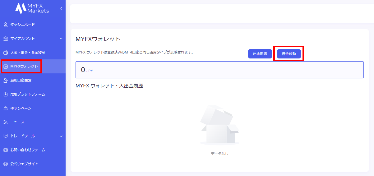374x176 pixels.
Task: Expand the トレードツール submenu arrow
Action: pyautogui.click(x=61, y=136)
